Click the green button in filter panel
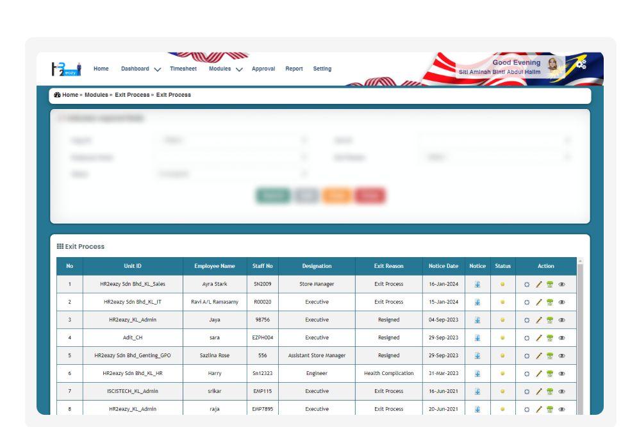Image resolution: width=630 pixels, height=427 pixels. [273, 196]
